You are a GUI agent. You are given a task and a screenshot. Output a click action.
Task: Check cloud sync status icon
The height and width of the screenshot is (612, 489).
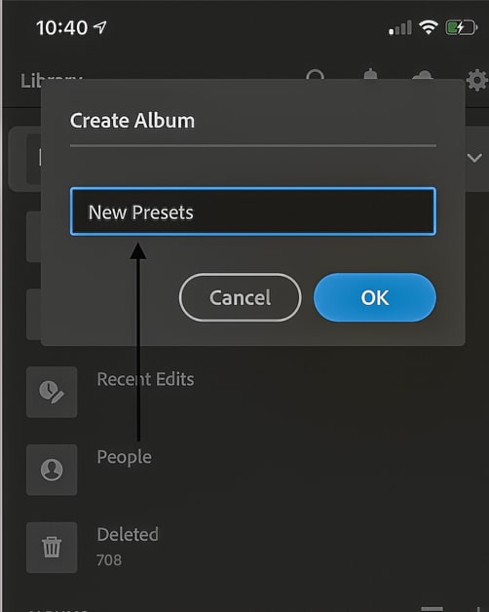[422, 75]
